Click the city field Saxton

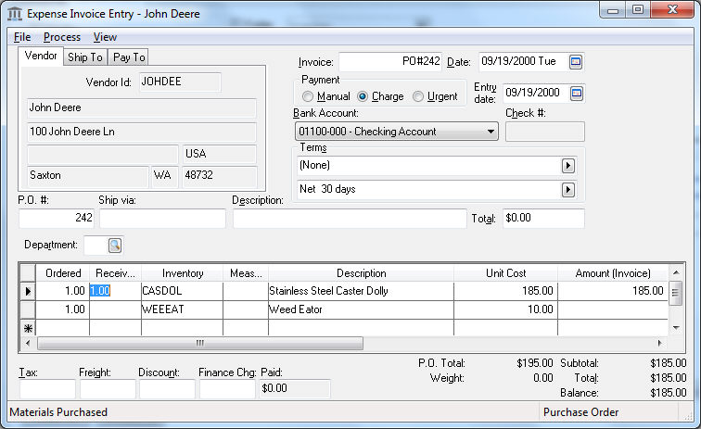tap(87, 176)
